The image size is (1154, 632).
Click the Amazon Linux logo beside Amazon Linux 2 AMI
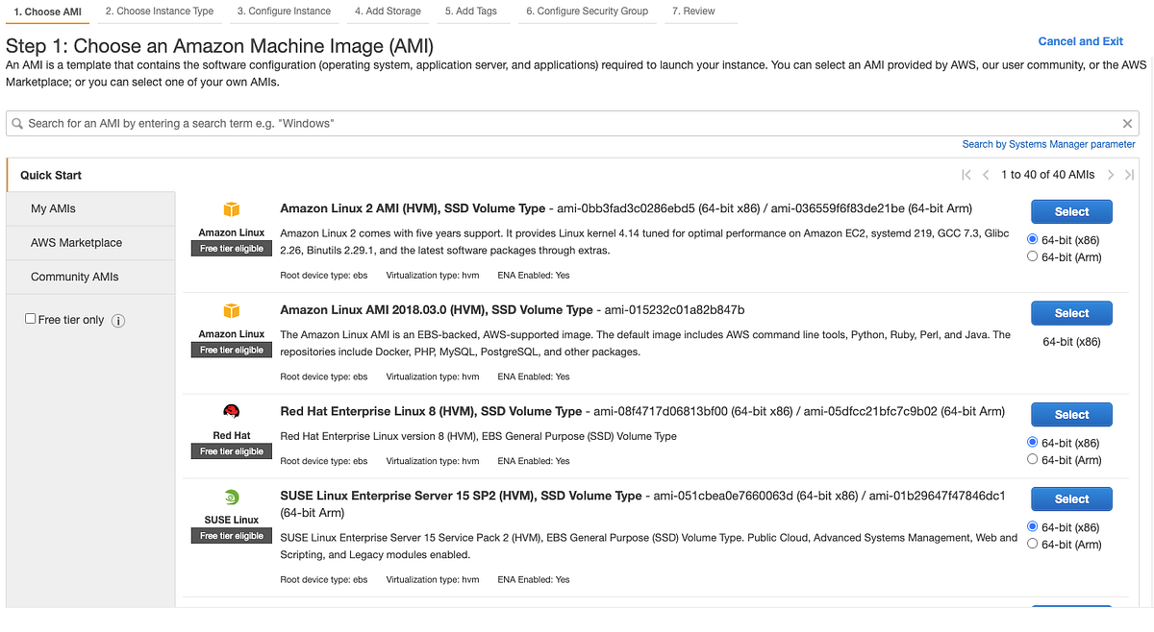[231, 207]
